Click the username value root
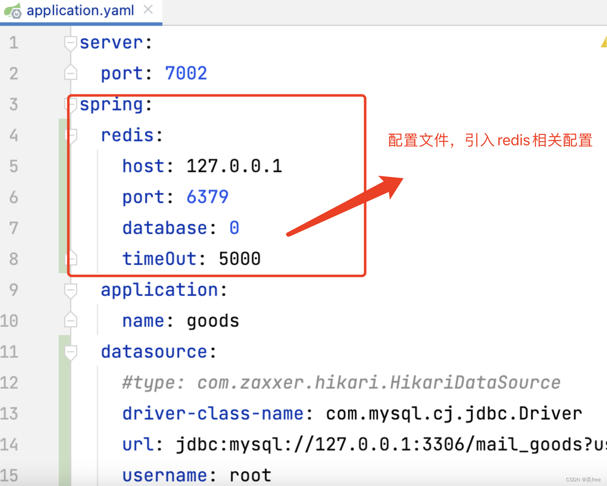The image size is (607, 486). point(250,476)
